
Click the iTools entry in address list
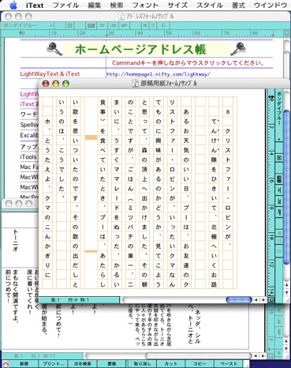point(28,156)
